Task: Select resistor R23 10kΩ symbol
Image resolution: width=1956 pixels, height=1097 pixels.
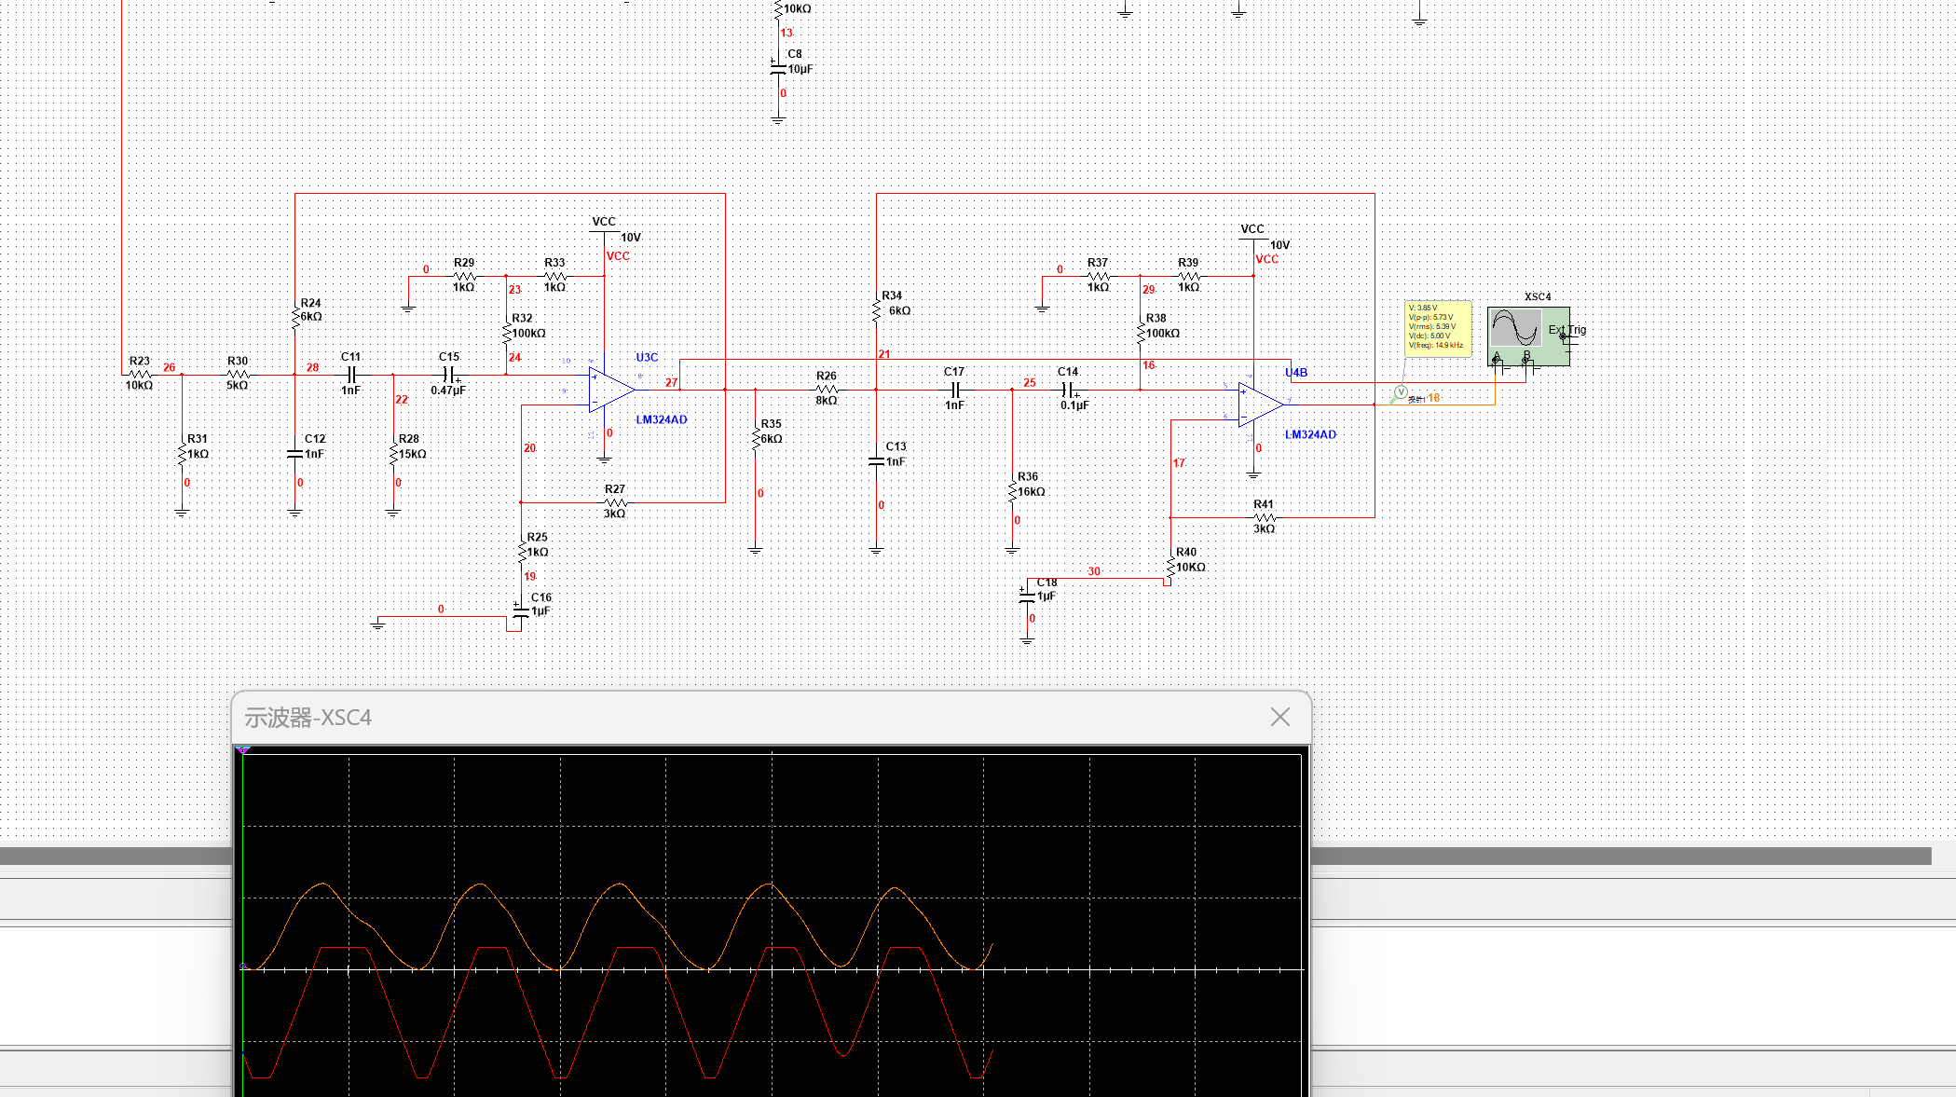Action: point(140,375)
